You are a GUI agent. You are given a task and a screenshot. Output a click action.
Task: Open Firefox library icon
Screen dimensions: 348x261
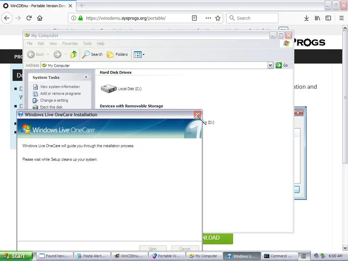317,18
